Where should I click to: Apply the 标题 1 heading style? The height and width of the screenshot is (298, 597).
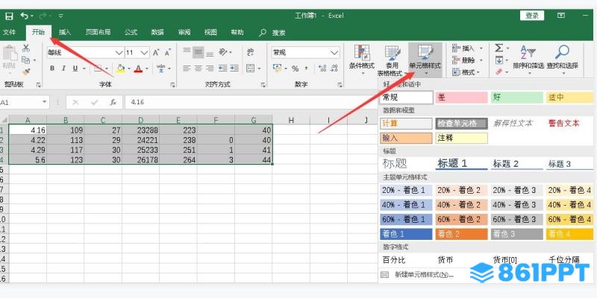coord(461,164)
